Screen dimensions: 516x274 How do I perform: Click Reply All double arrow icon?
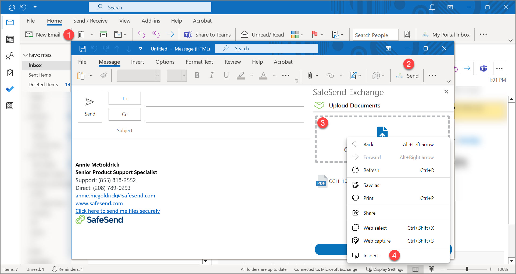[156, 34]
